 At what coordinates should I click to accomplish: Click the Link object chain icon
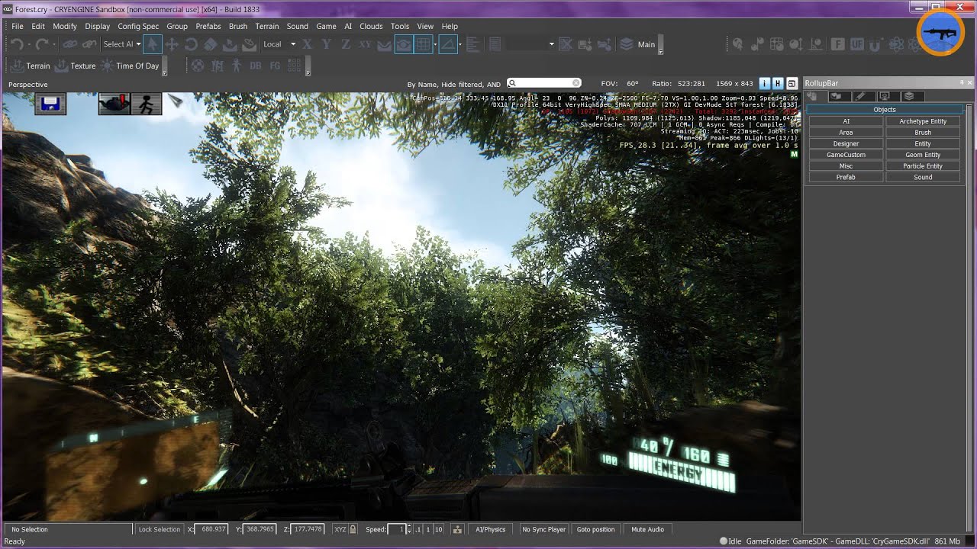click(x=69, y=44)
